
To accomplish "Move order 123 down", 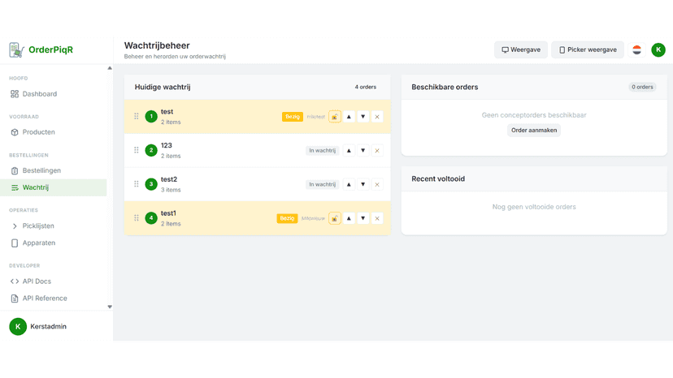I will pyautogui.click(x=363, y=150).
